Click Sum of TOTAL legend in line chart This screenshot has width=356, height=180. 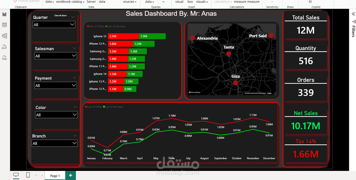click(x=94, y=107)
